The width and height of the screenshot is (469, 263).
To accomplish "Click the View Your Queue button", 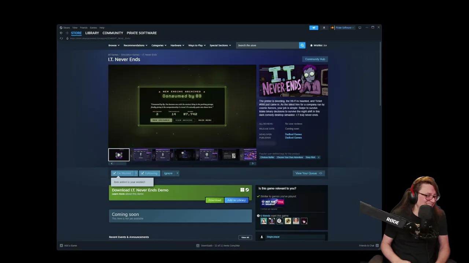I will 309,173.
